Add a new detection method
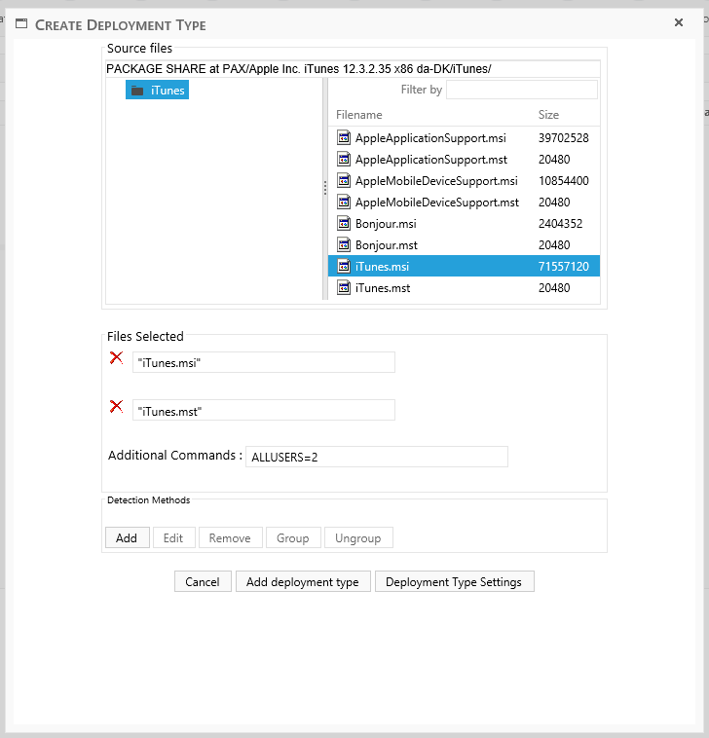Image resolution: width=709 pixels, height=738 pixels. [127, 537]
